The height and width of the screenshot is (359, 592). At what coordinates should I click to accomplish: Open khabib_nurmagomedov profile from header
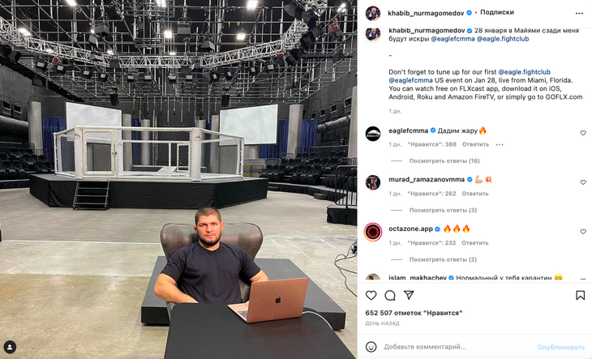click(426, 13)
